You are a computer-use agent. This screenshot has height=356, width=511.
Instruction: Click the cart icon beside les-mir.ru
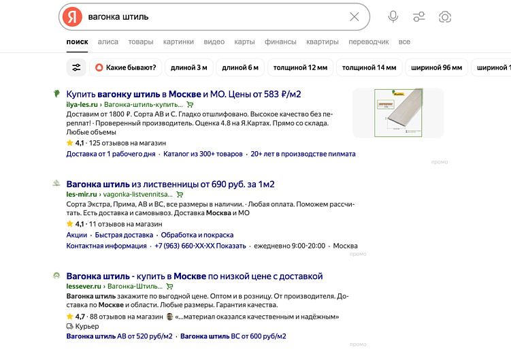[x=180, y=195]
